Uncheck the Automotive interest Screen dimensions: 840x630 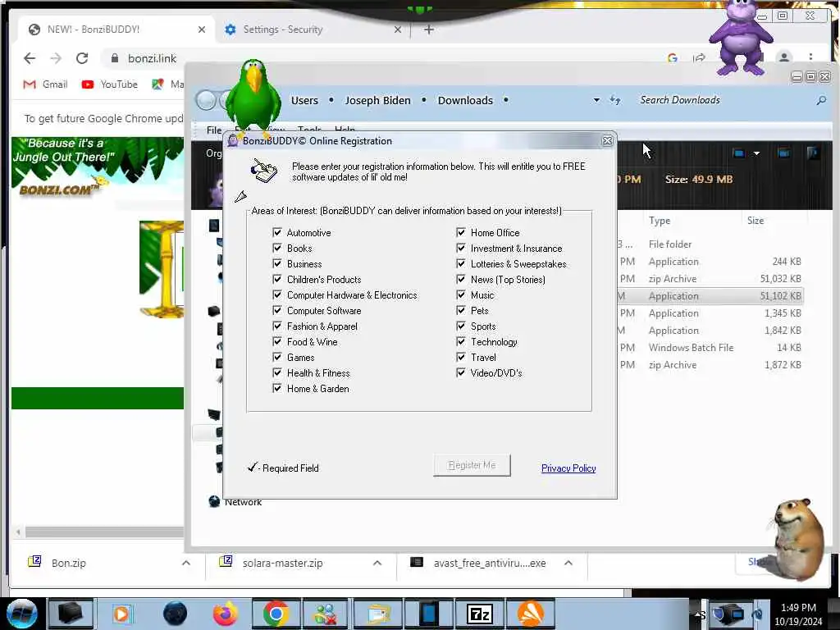277,232
